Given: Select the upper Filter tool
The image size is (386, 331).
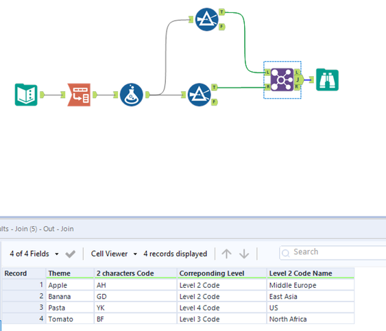Looking at the screenshot, I should pos(207,19).
